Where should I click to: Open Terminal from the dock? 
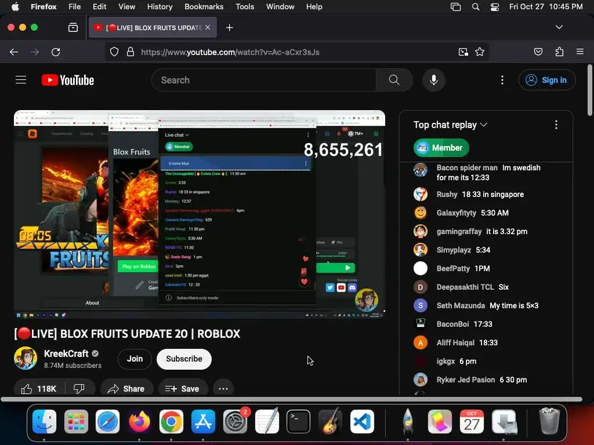[299, 422]
